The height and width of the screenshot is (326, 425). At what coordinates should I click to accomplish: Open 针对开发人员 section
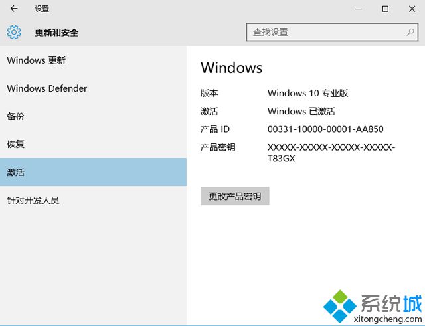[93, 201]
